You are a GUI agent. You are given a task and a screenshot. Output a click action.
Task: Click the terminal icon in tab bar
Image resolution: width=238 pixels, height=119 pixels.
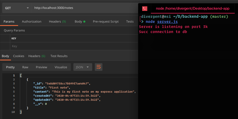(x=145, y=9)
